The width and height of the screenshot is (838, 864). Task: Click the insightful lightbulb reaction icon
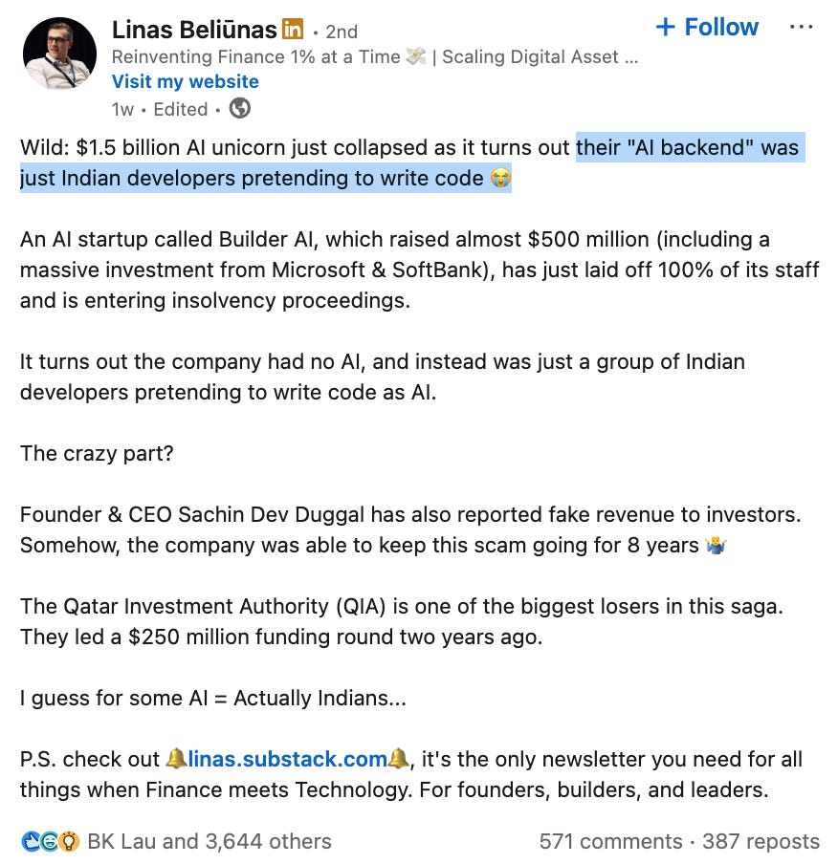tap(69, 841)
